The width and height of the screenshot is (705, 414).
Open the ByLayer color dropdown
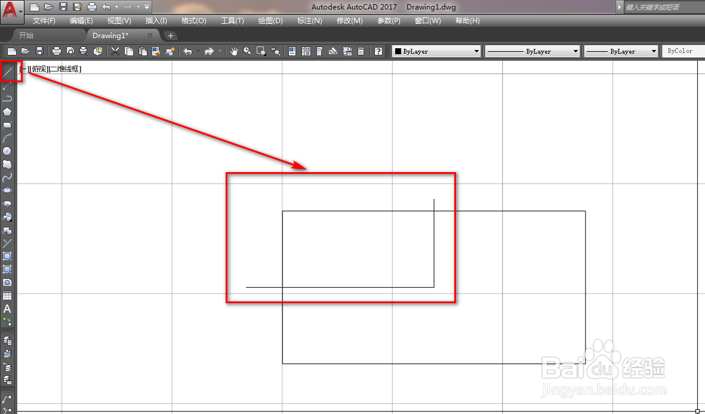(x=436, y=51)
